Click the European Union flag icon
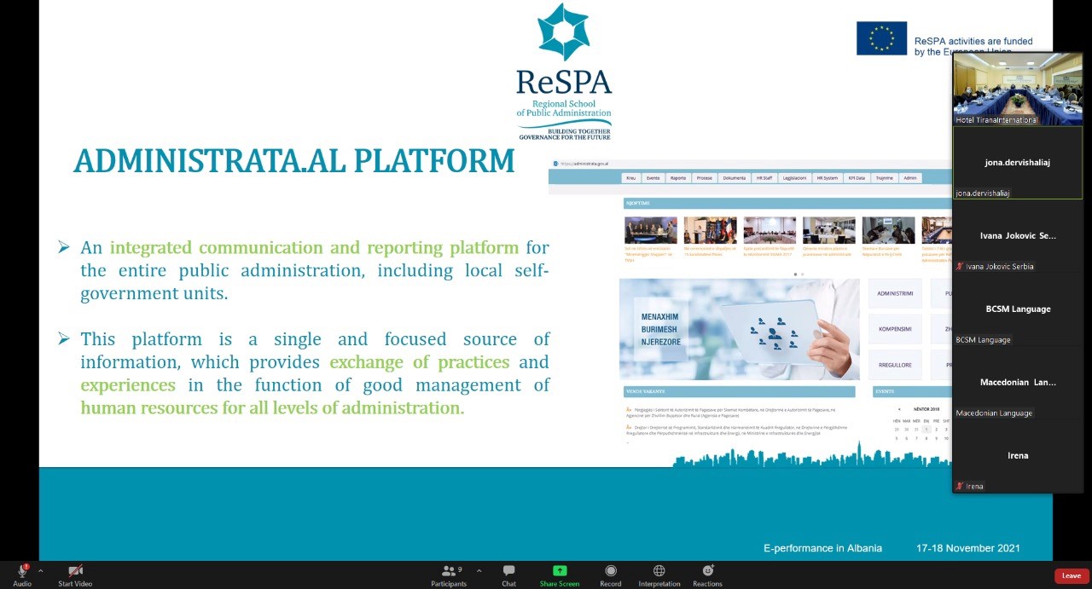The height and width of the screenshot is (589, 1092). (881, 38)
